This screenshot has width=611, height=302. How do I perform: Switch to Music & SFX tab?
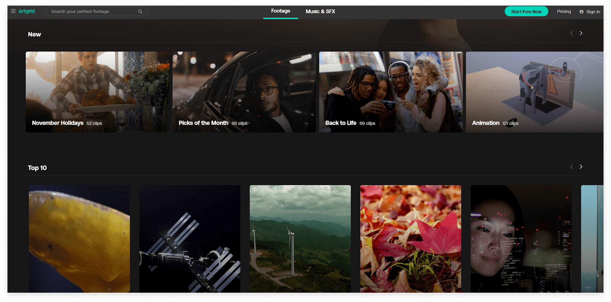pyautogui.click(x=320, y=12)
